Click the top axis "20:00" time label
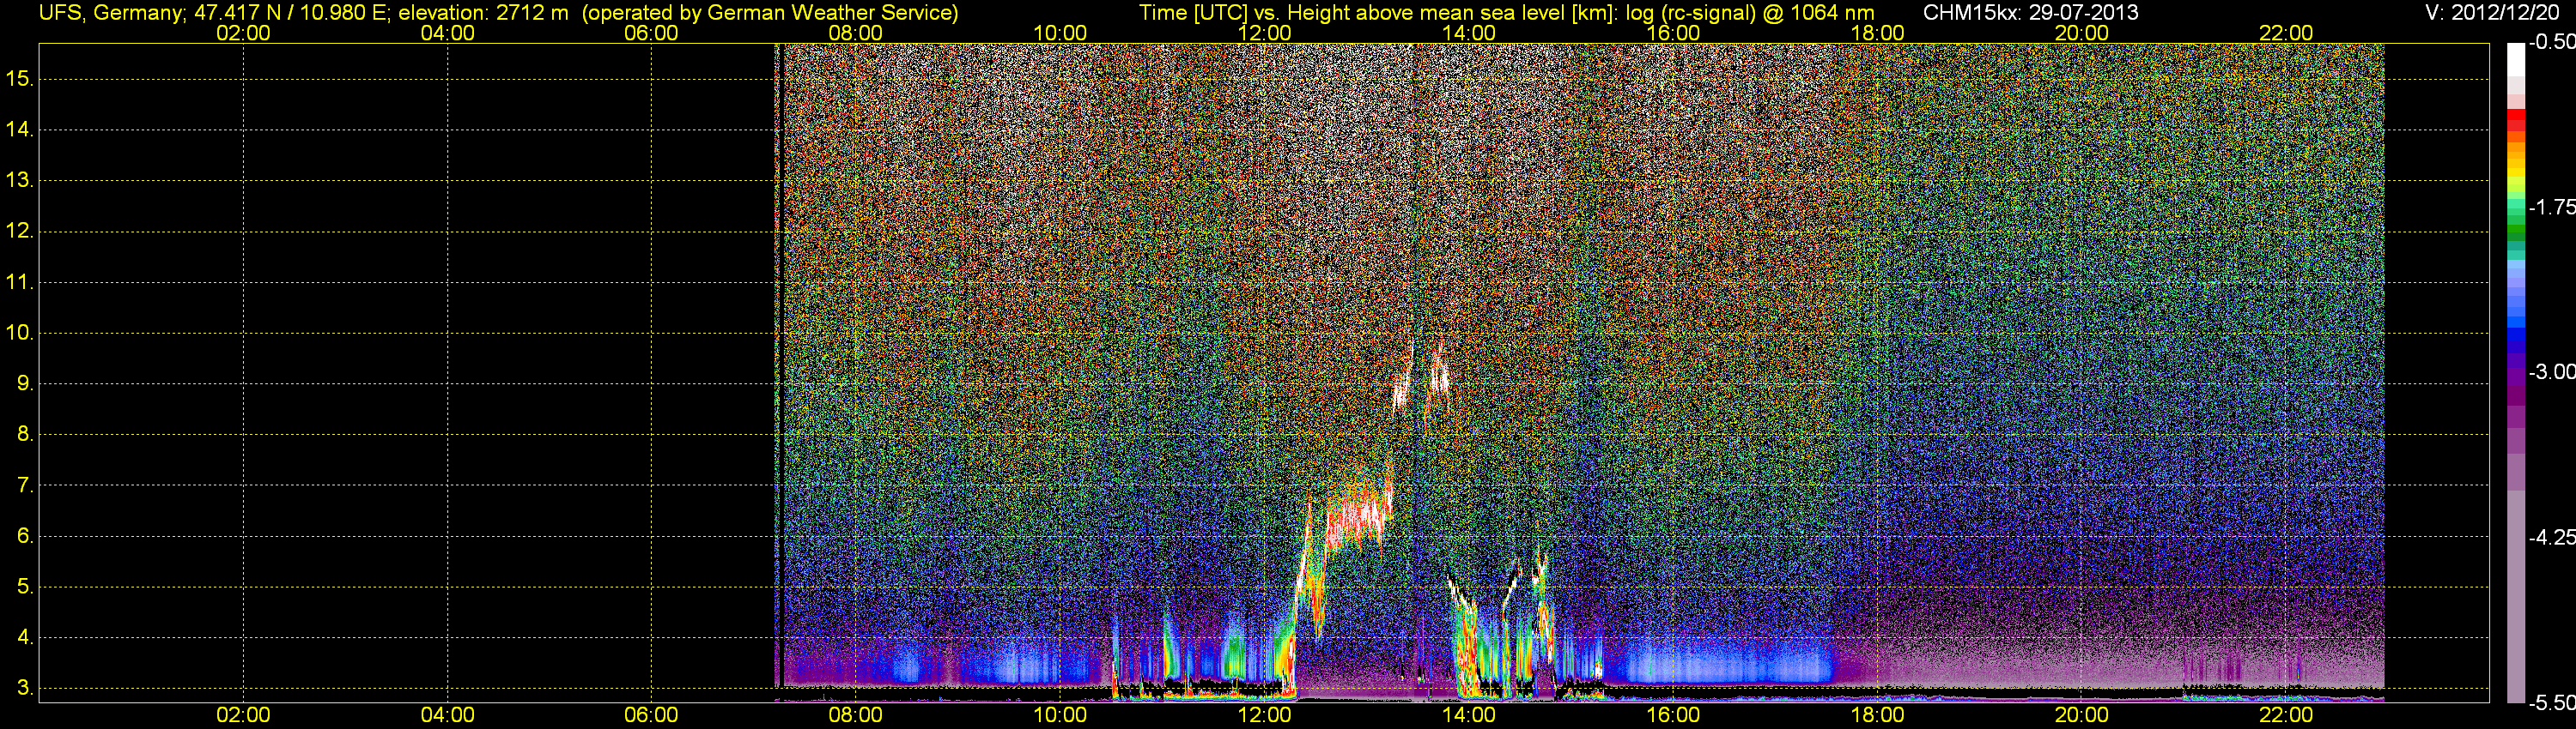The height and width of the screenshot is (729, 2576). (2082, 33)
